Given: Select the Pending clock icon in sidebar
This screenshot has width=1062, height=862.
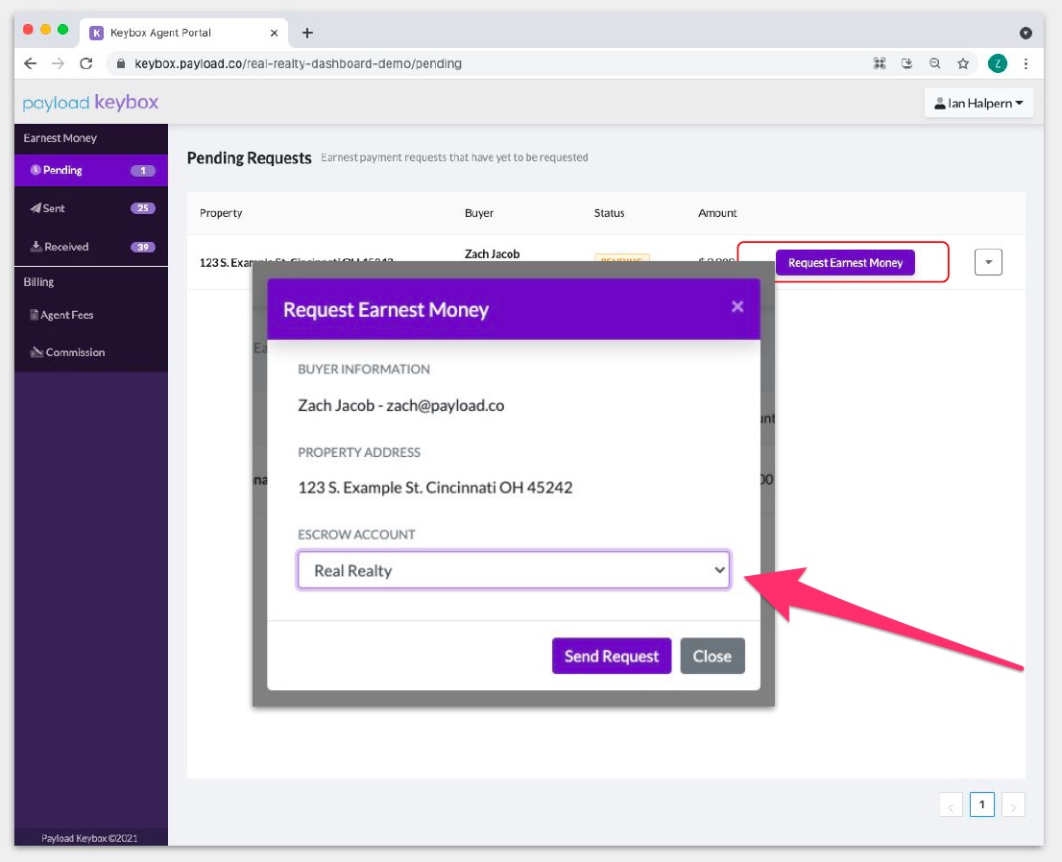Looking at the screenshot, I should coord(35,170).
